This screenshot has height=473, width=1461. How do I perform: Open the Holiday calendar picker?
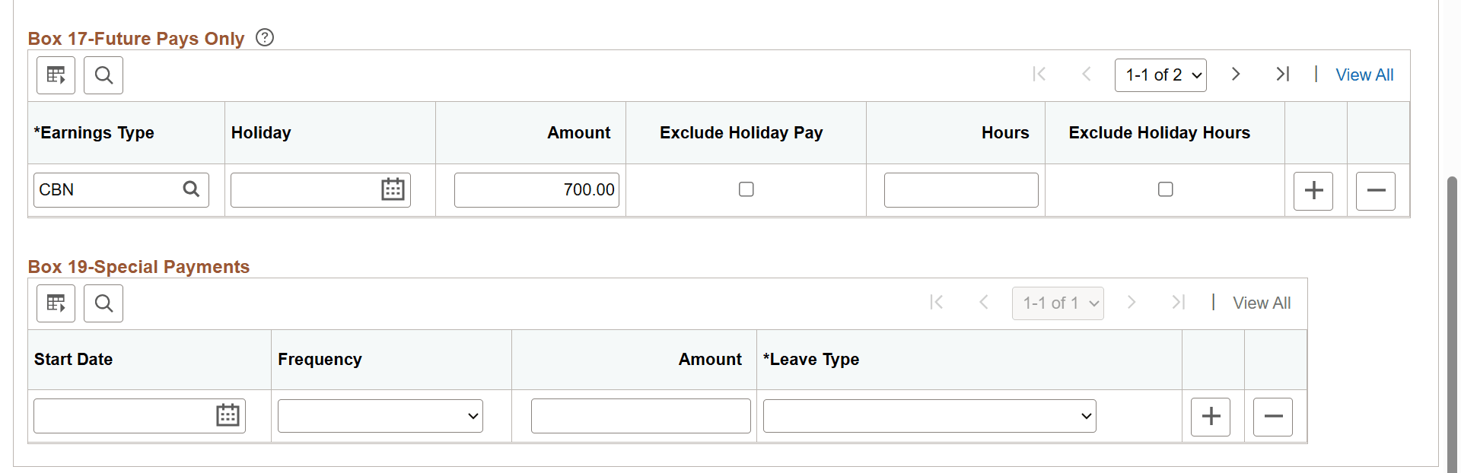tap(393, 189)
